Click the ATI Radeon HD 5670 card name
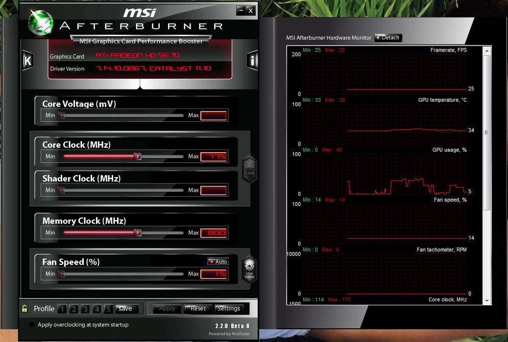Viewport: 508px width, 342px height. click(137, 55)
